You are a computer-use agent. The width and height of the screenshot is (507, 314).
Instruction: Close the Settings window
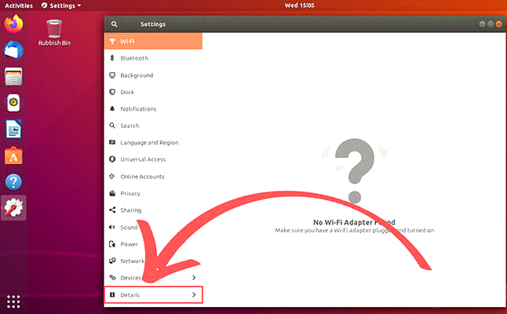pyautogui.click(x=498, y=24)
